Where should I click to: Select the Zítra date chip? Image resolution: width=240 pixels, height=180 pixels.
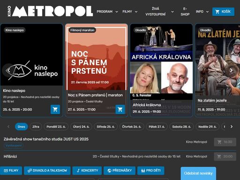pos(36,127)
